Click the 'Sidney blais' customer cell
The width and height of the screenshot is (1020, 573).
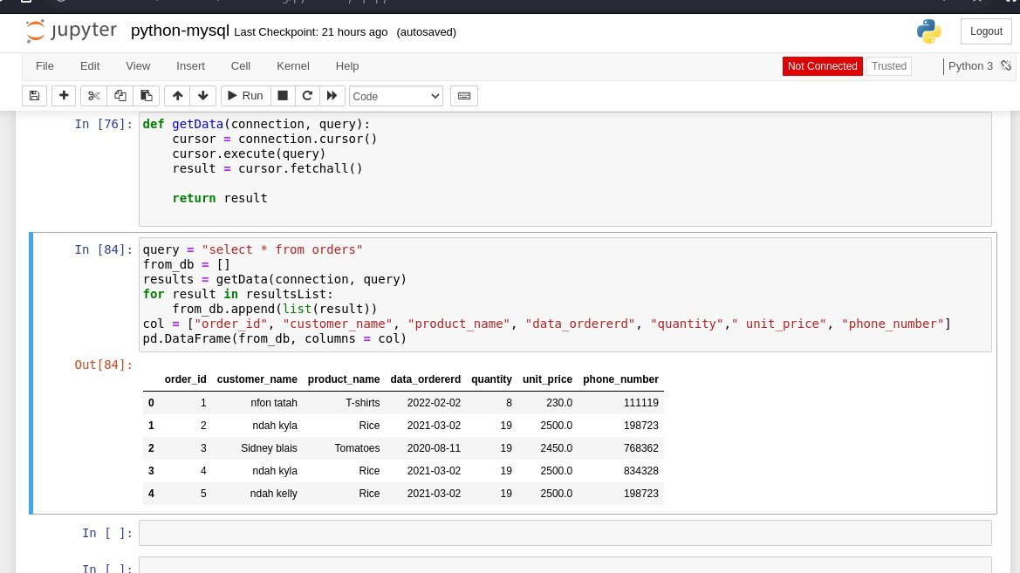coord(269,448)
